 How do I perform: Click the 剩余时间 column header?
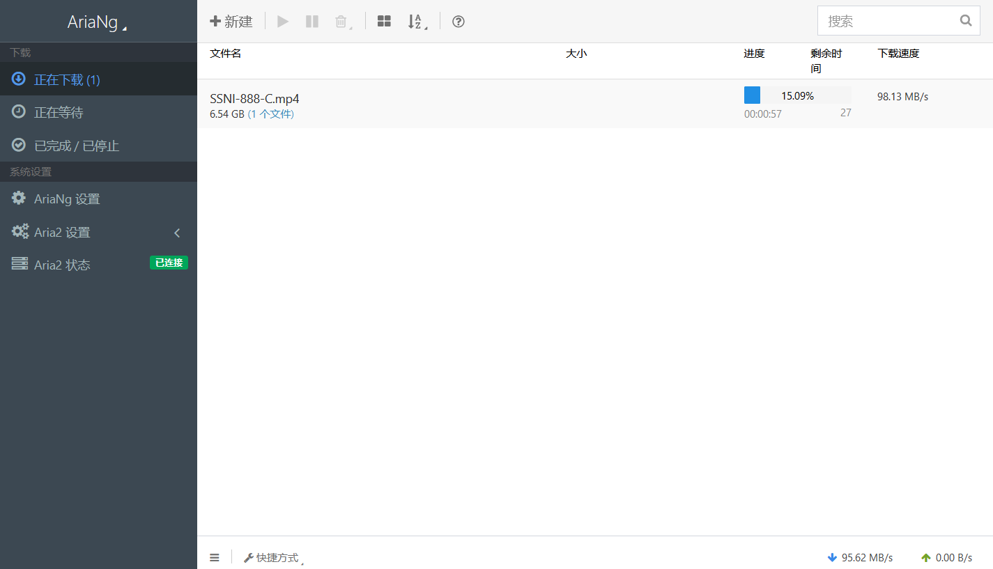click(x=826, y=61)
